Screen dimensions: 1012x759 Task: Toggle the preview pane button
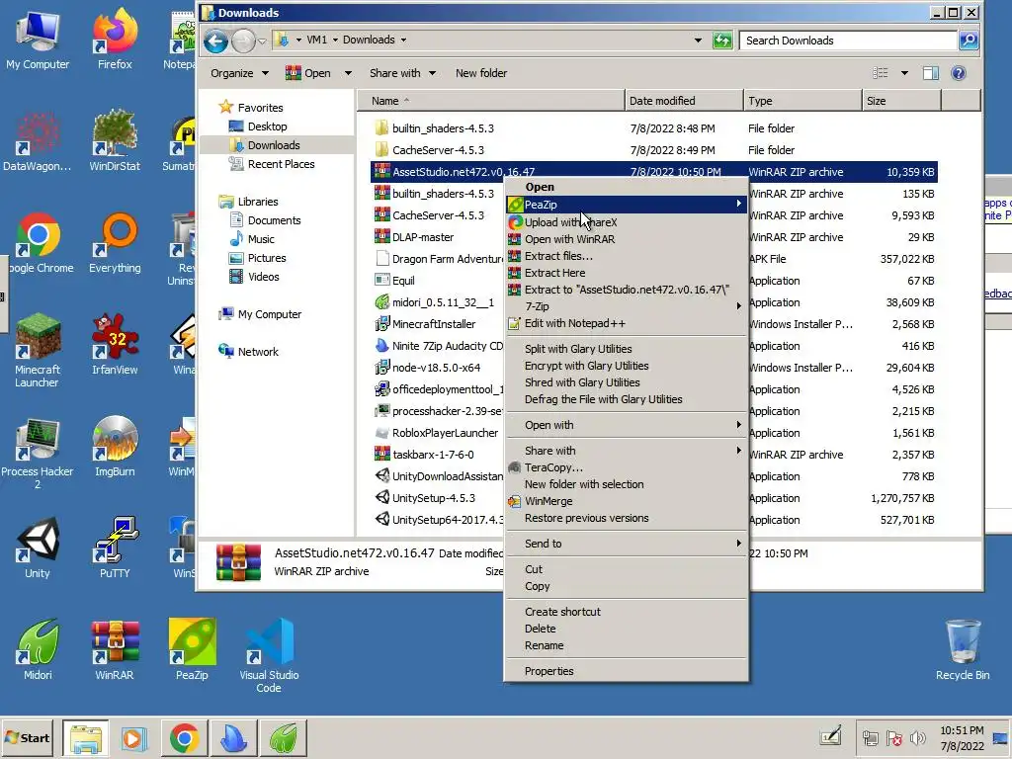[x=931, y=73]
